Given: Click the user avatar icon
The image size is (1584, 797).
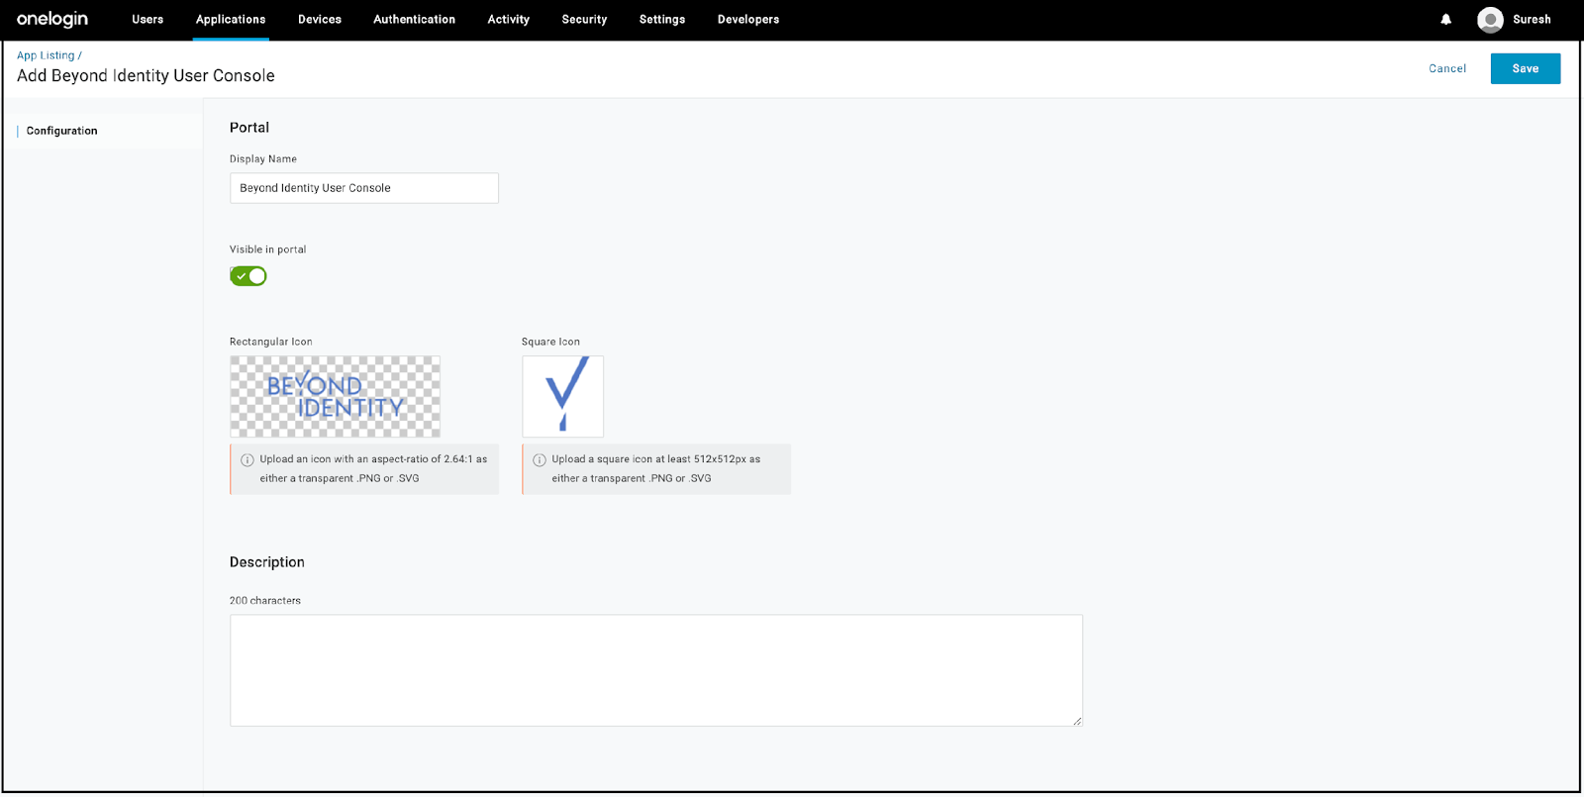Looking at the screenshot, I should [x=1490, y=20].
